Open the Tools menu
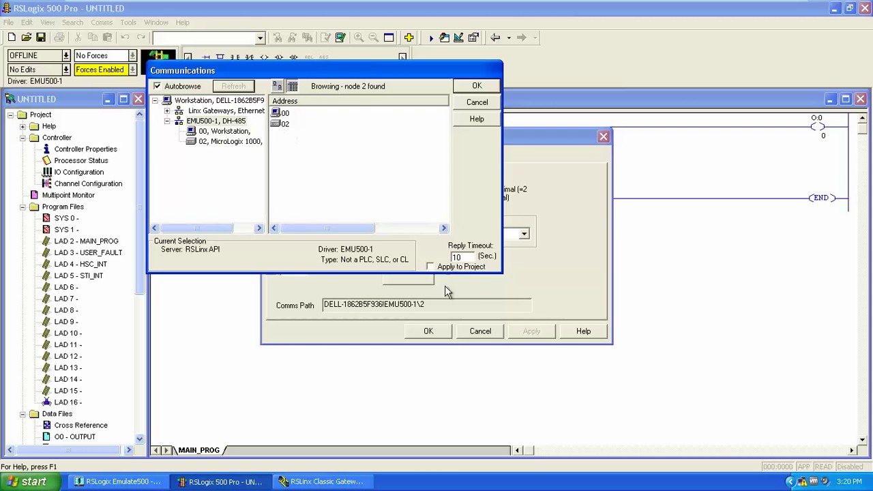The image size is (873, 491). [x=128, y=23]
